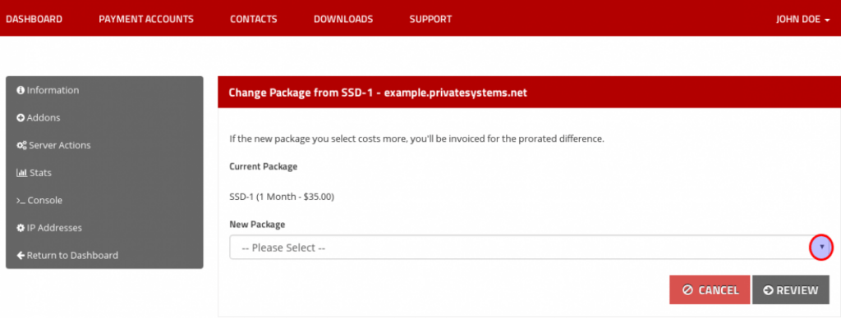The image size is (841, 318).
Task: Click the Stats bar chart icon
Action: [x=21, y=173]
